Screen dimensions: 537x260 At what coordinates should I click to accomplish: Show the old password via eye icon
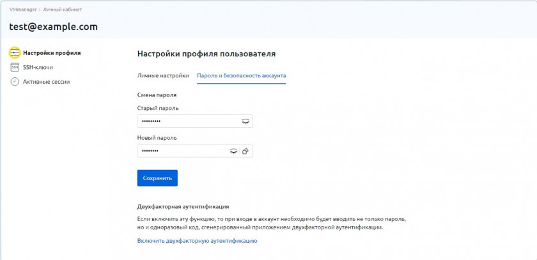click(x=245, y=121)
